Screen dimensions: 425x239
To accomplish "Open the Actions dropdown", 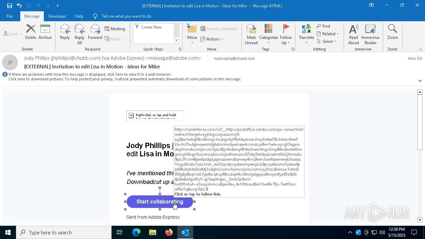I will coord(212,39).
